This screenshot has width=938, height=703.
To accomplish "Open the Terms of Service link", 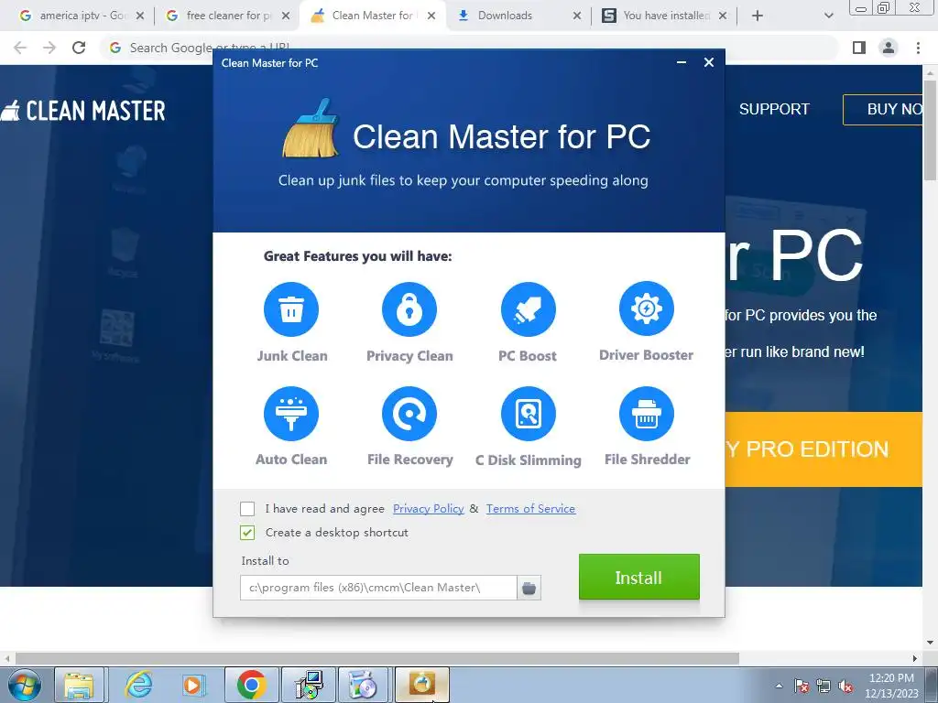I will point(530,509).
